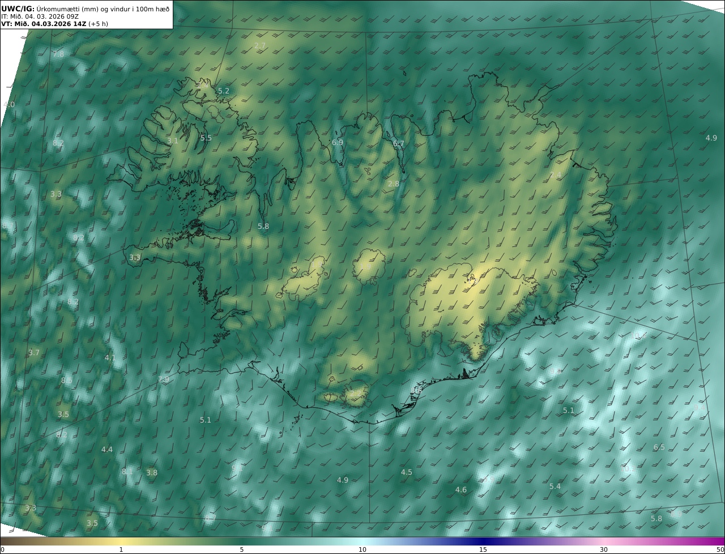Click the 'VT: Mið. 04.03.2026 14Z (+5 h)' line
The height and width of the screenshot is (554, 725).
[54, 24]
